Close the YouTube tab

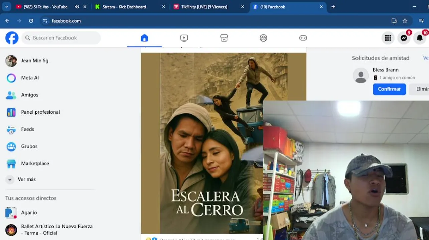tap(85, 7)
